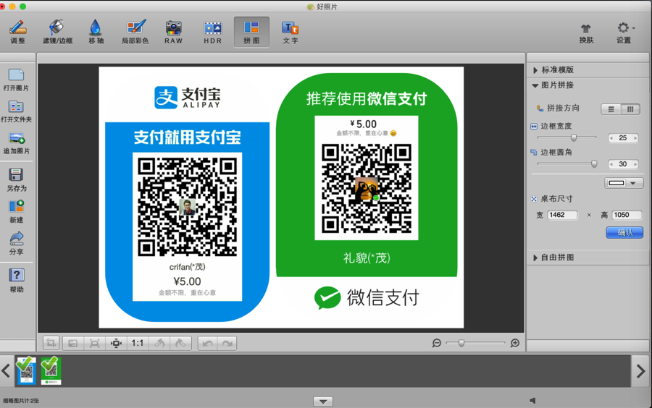Image resolution: width=652 pixels, height=408 pixels.
Task: Click 新建 new collage
Action: pos(16,211)
